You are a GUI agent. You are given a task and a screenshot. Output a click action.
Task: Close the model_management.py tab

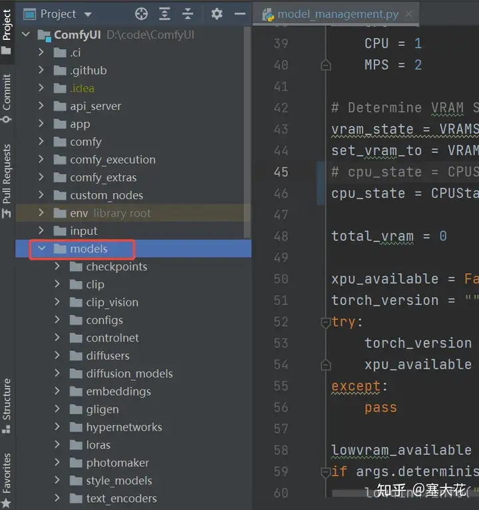408,14
